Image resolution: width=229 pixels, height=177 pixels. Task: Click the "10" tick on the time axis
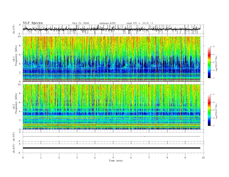[203, 158]
